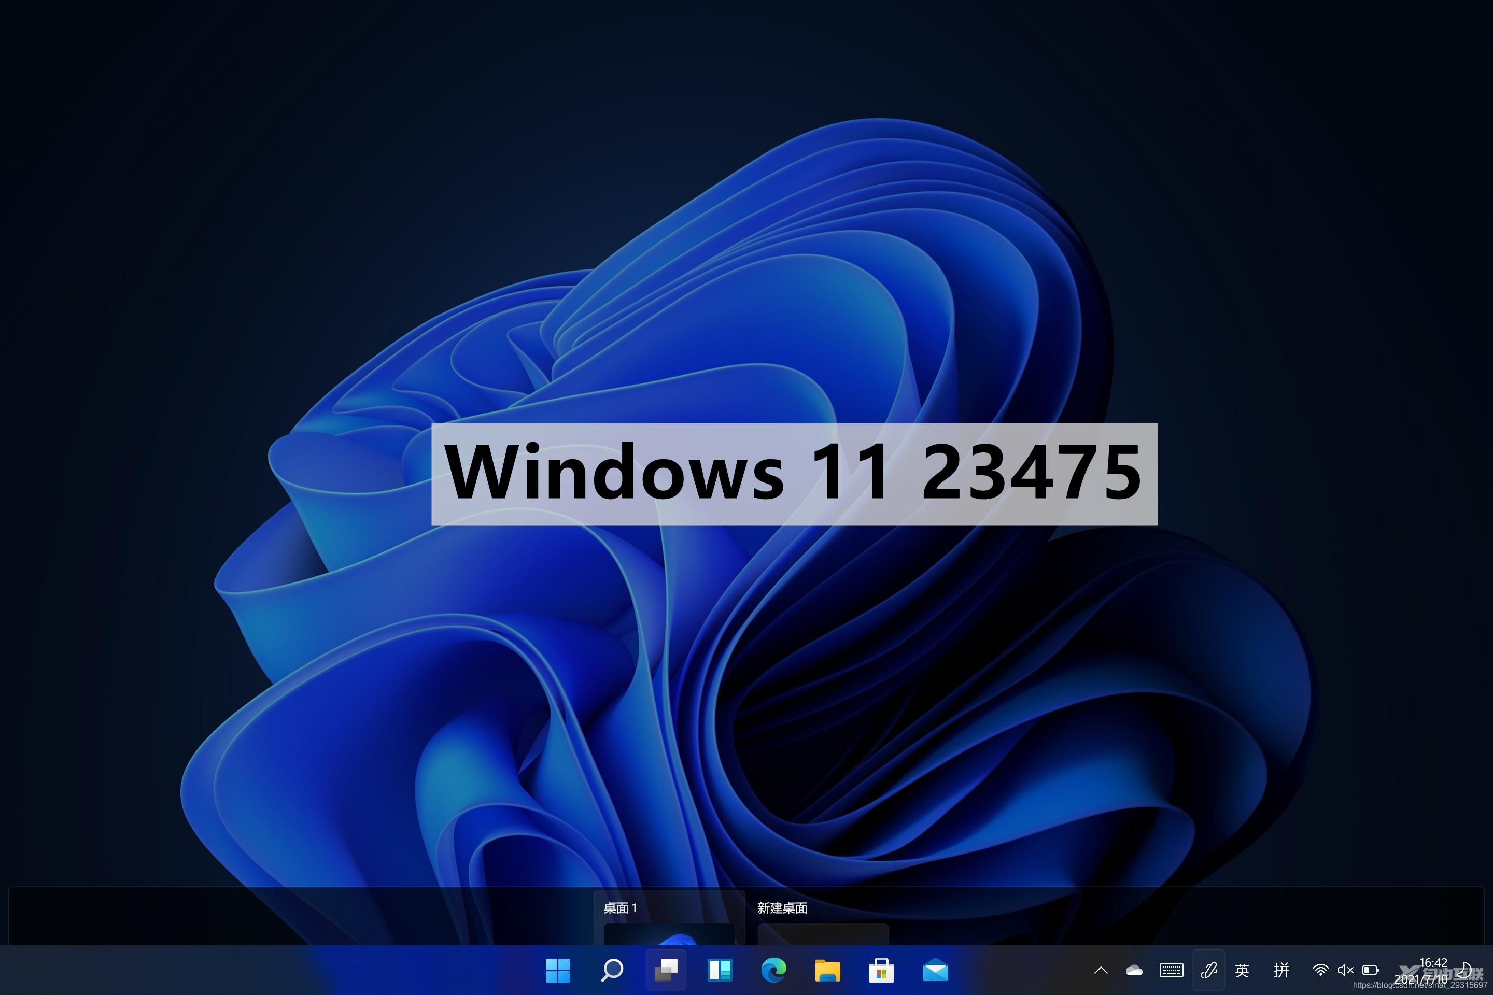Viewport: 1493px width, 995px height.
Task: Open Windows Search
Action: click(612, 970)
